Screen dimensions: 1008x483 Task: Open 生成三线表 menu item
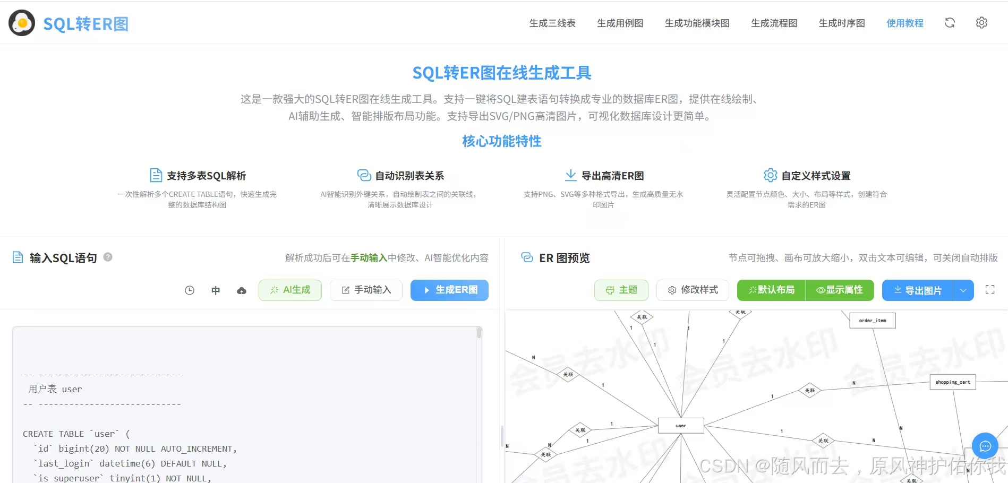552,23
